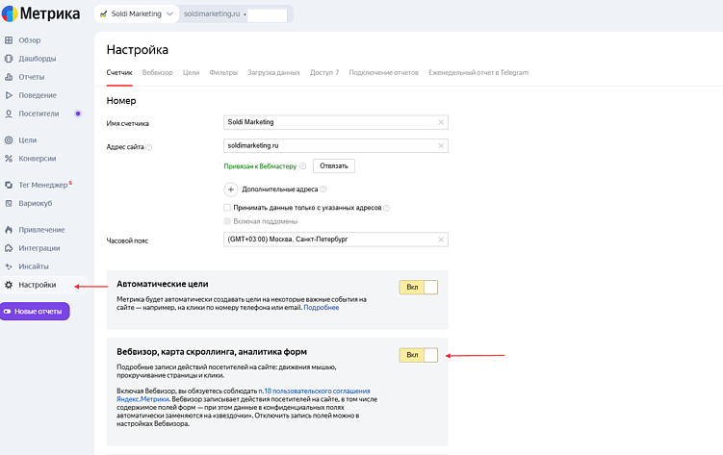Toggle the Вебвизор, карта скроллинга switch

418,355
